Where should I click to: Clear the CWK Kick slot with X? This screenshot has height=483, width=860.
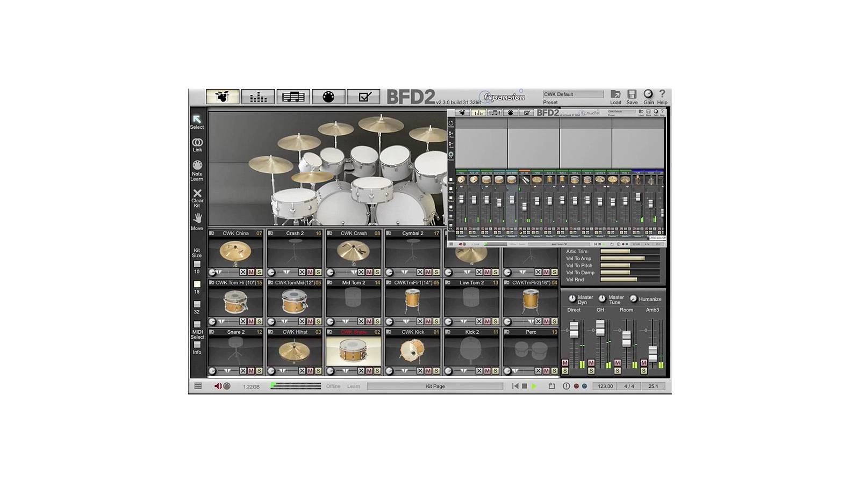[x=420, y=371]
